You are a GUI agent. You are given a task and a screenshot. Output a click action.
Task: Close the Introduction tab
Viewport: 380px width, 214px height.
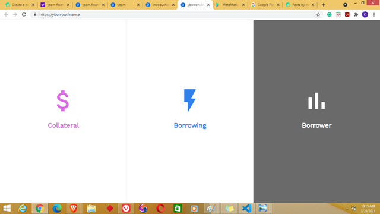[x=173, y=5]
